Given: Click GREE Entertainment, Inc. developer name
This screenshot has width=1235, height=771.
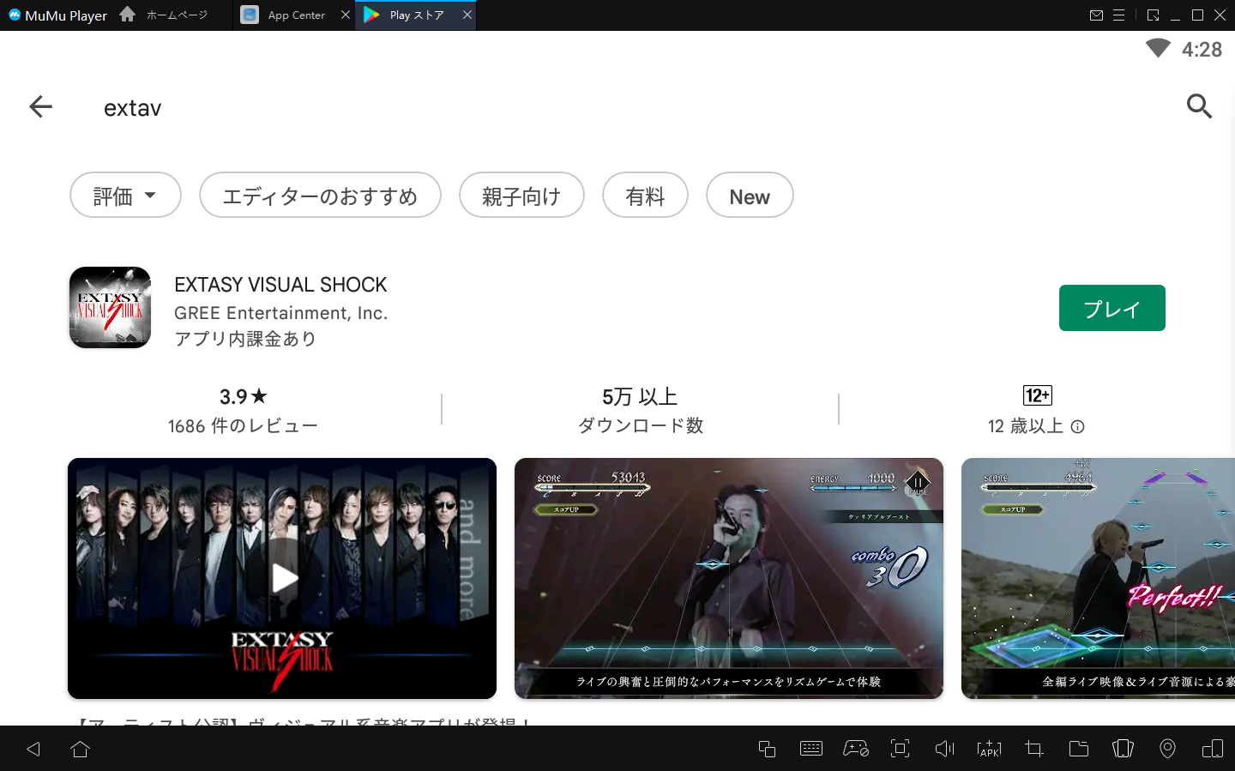Looking at the screenshot, I should [280, 313].
